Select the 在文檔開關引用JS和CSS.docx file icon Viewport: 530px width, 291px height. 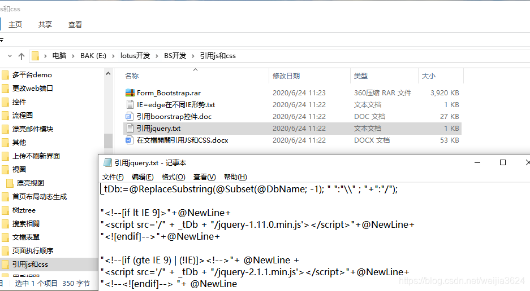click(x=130, y=140)
